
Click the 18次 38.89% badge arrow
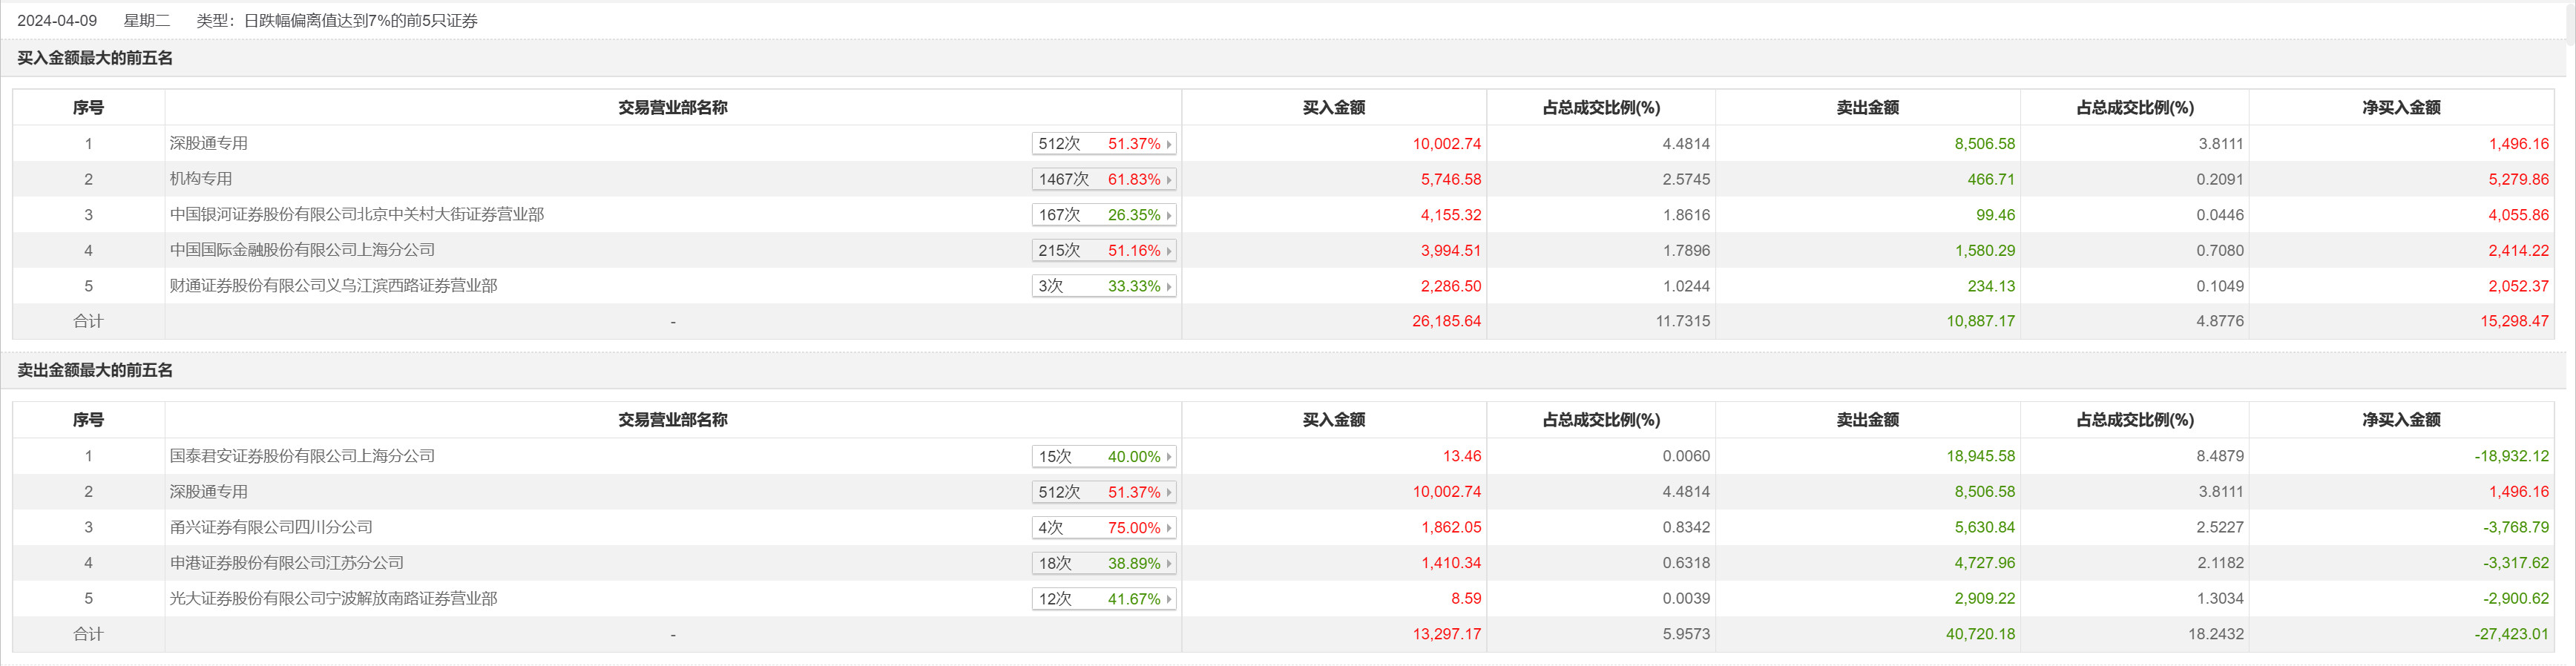tap(1168, 564)
